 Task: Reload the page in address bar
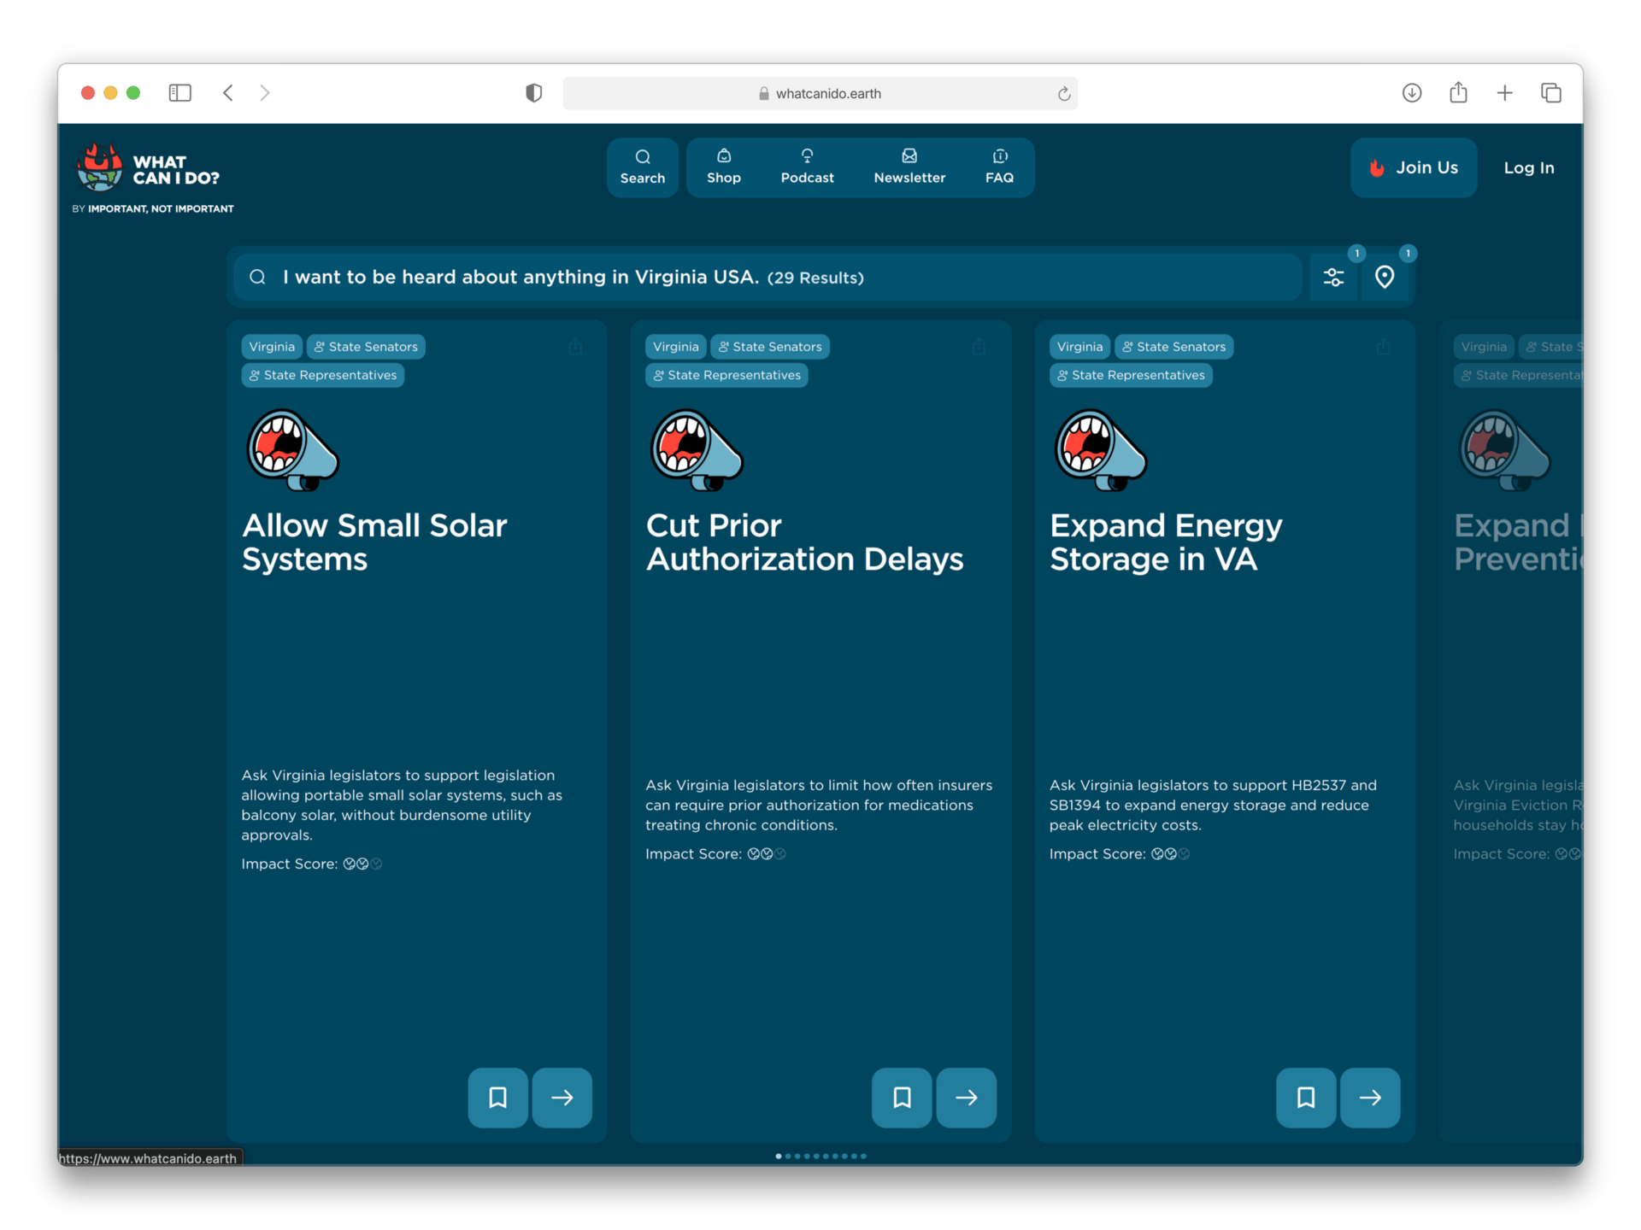point(1063,94)
